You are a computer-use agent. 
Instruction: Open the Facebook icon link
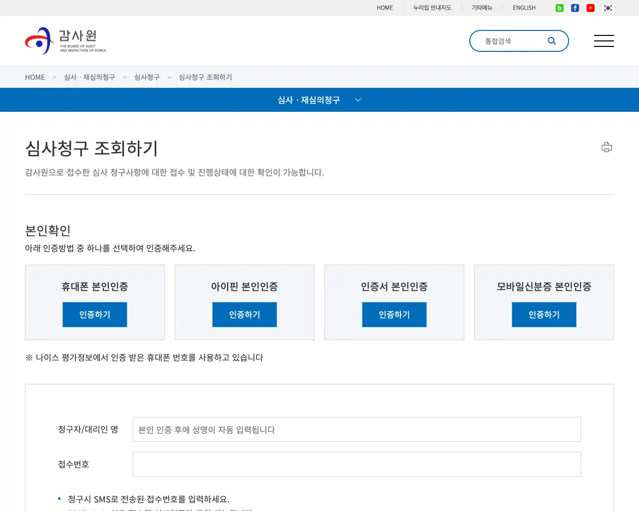point(575,8)
